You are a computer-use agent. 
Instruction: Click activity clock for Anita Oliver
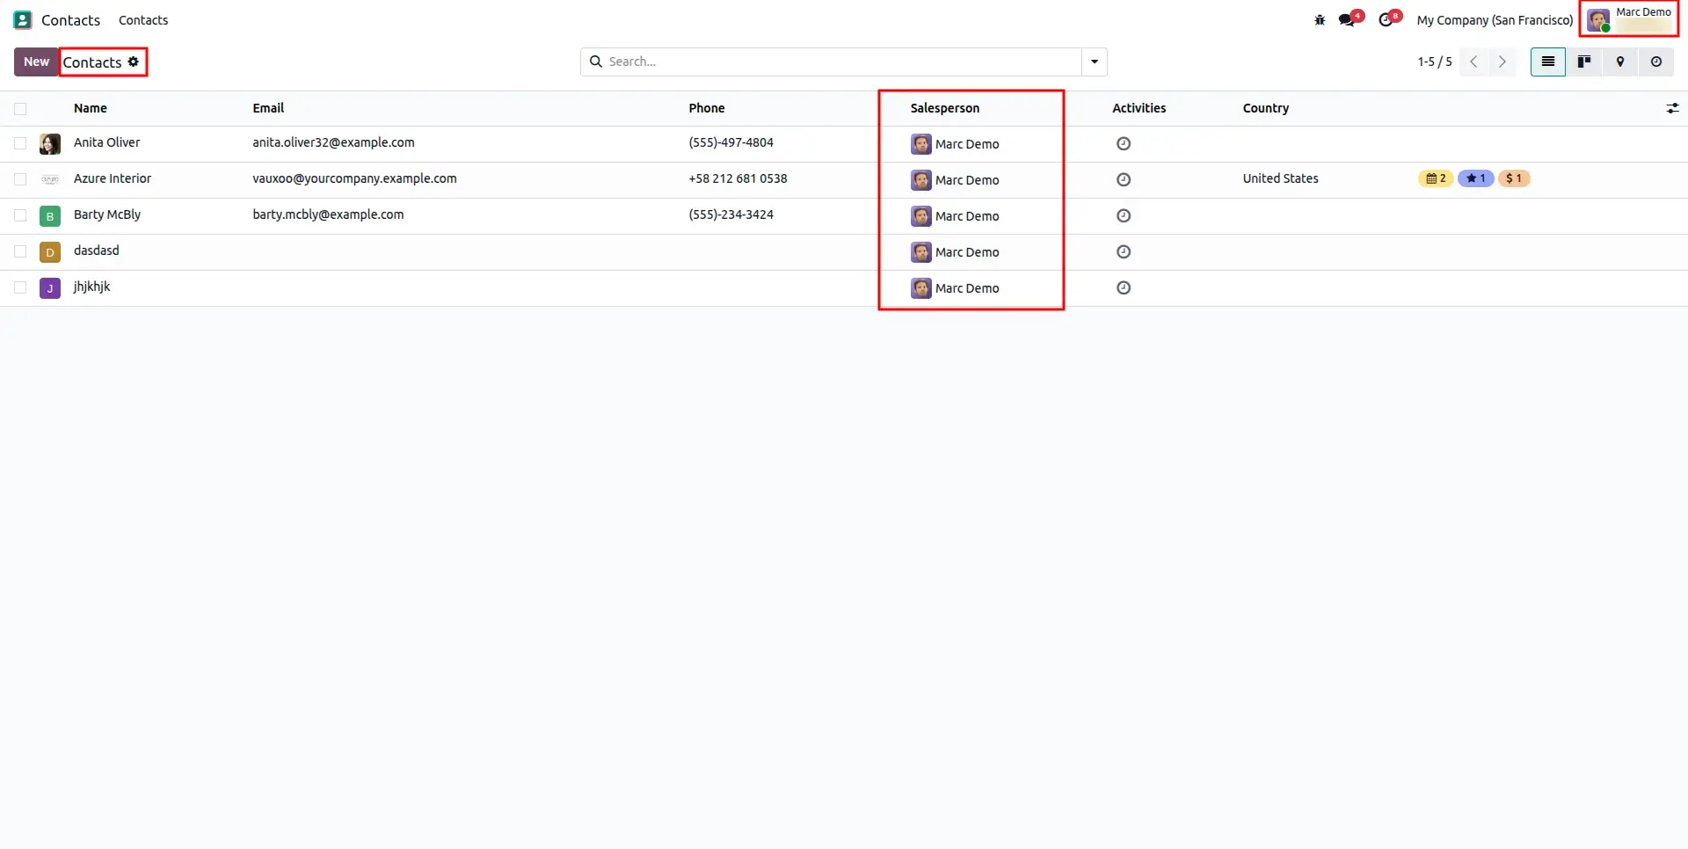click(x=1124, y=143)
